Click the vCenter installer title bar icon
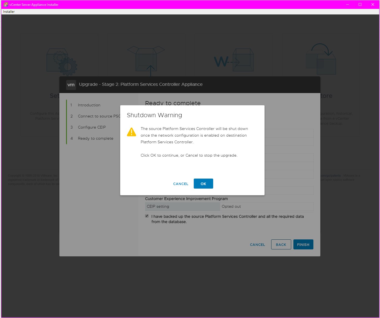380x318 pixels. (6, 4)
